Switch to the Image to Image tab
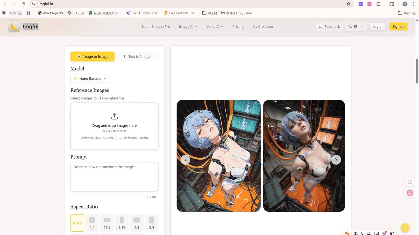The width and height of the screenshot is (419, 235). tap(92, 57)
